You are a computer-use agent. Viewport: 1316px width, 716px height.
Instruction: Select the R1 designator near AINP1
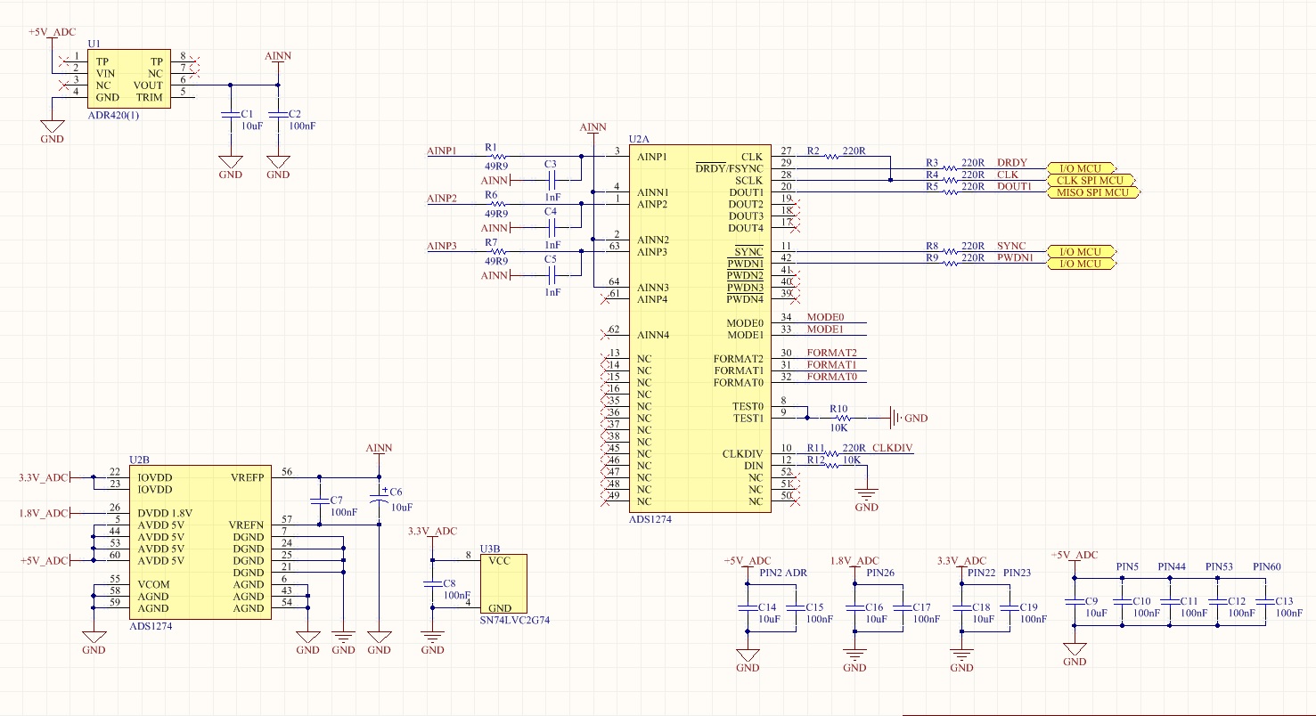pyautogui.click(x=491, y=146)
